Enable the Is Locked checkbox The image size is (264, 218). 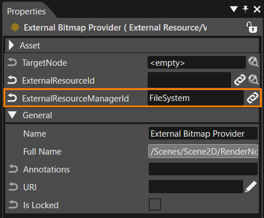[x=155, y=204]
